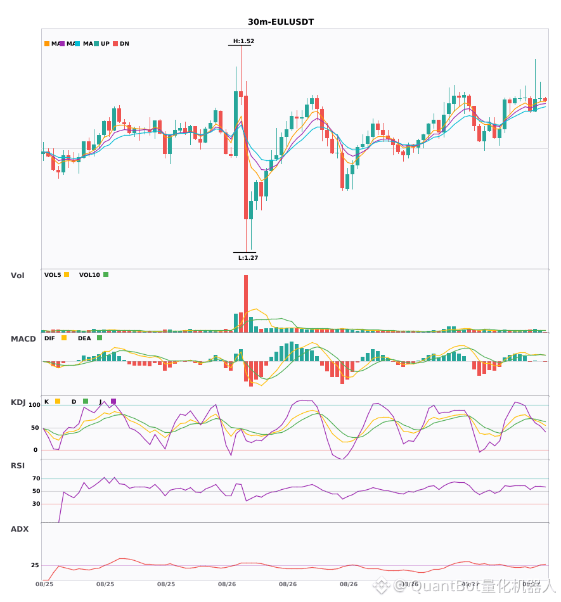Select the VOL5 legend text
This screenshot has height=602, width=561.
(53, 275)
